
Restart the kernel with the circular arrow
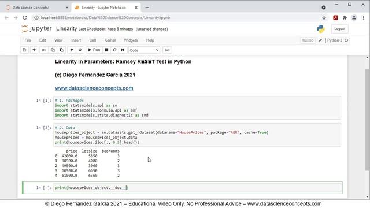click(114, 50)
